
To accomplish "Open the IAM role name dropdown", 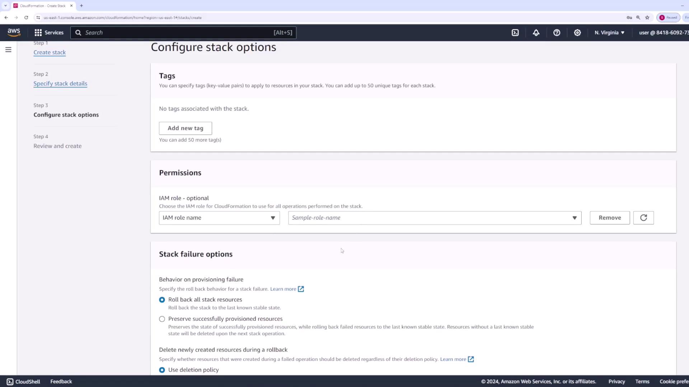I will 219,218.
